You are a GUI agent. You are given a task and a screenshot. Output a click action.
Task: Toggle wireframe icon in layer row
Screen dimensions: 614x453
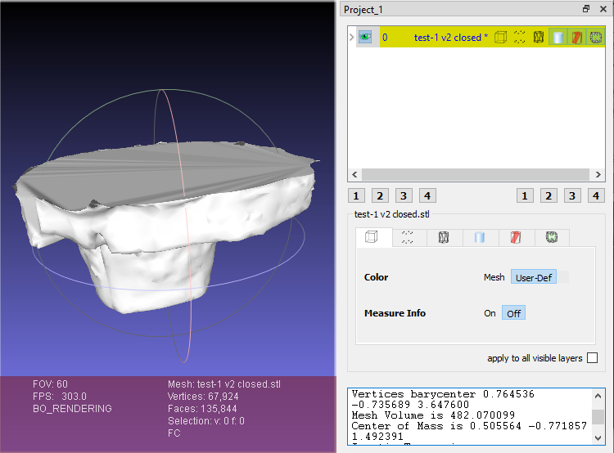click(539, 37)
